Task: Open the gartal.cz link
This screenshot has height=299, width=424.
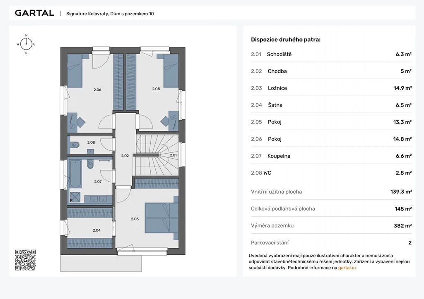Action: (347, 268)
